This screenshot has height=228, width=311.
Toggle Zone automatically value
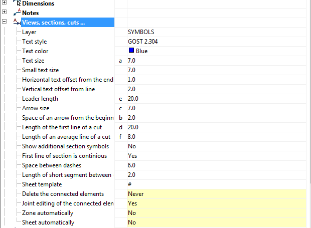click(132, 213)
